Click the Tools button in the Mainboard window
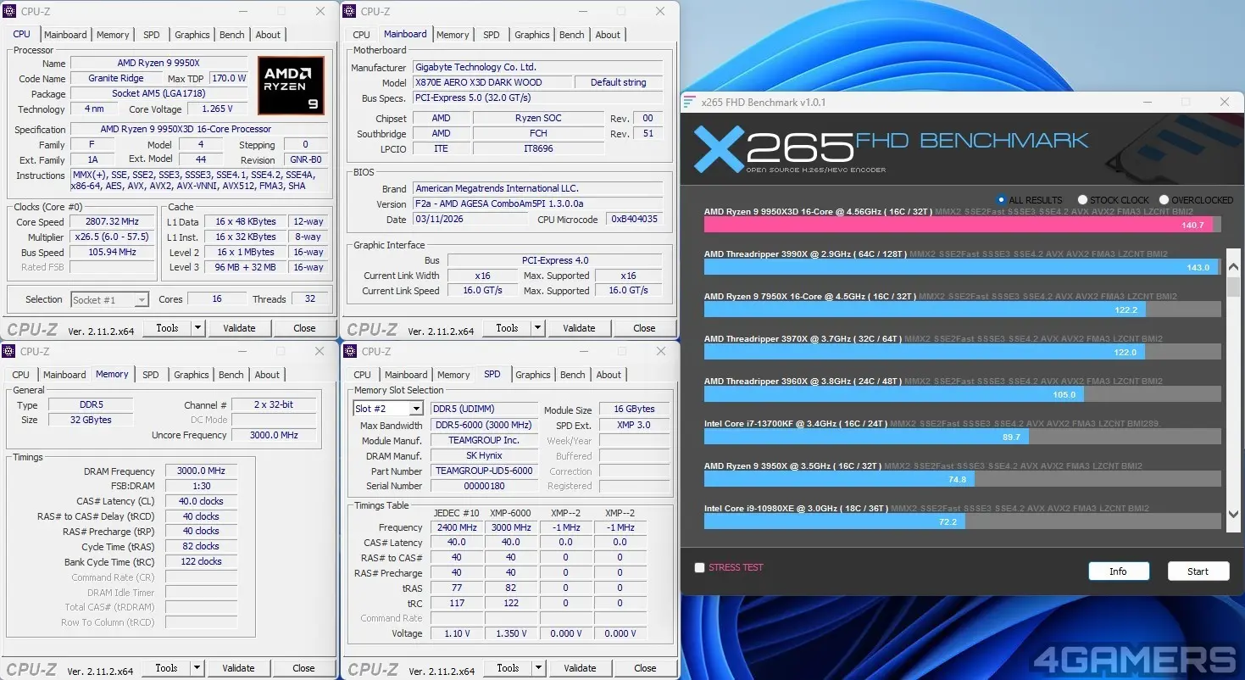Viewport: 1245px width, 680px height. 507,328
